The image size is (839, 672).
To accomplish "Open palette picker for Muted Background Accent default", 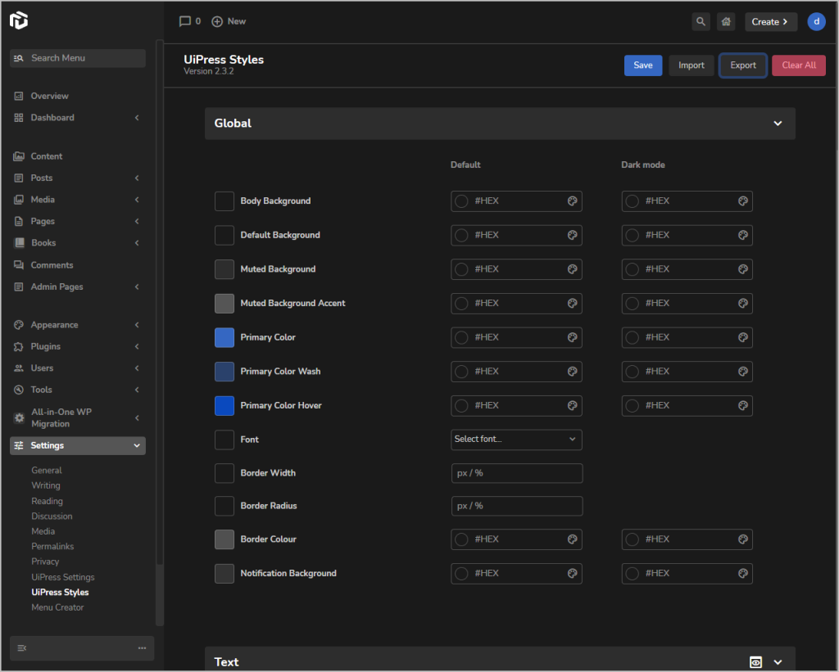I will point(572,303).
